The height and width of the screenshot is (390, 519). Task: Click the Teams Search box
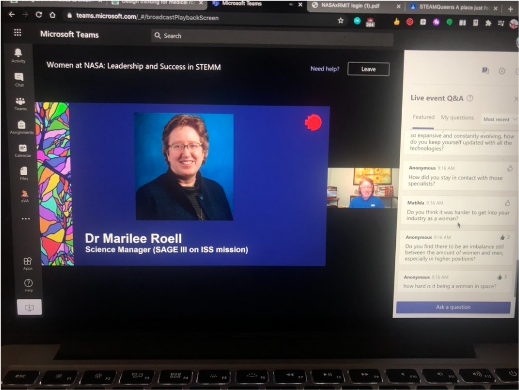tap(272, 37)
